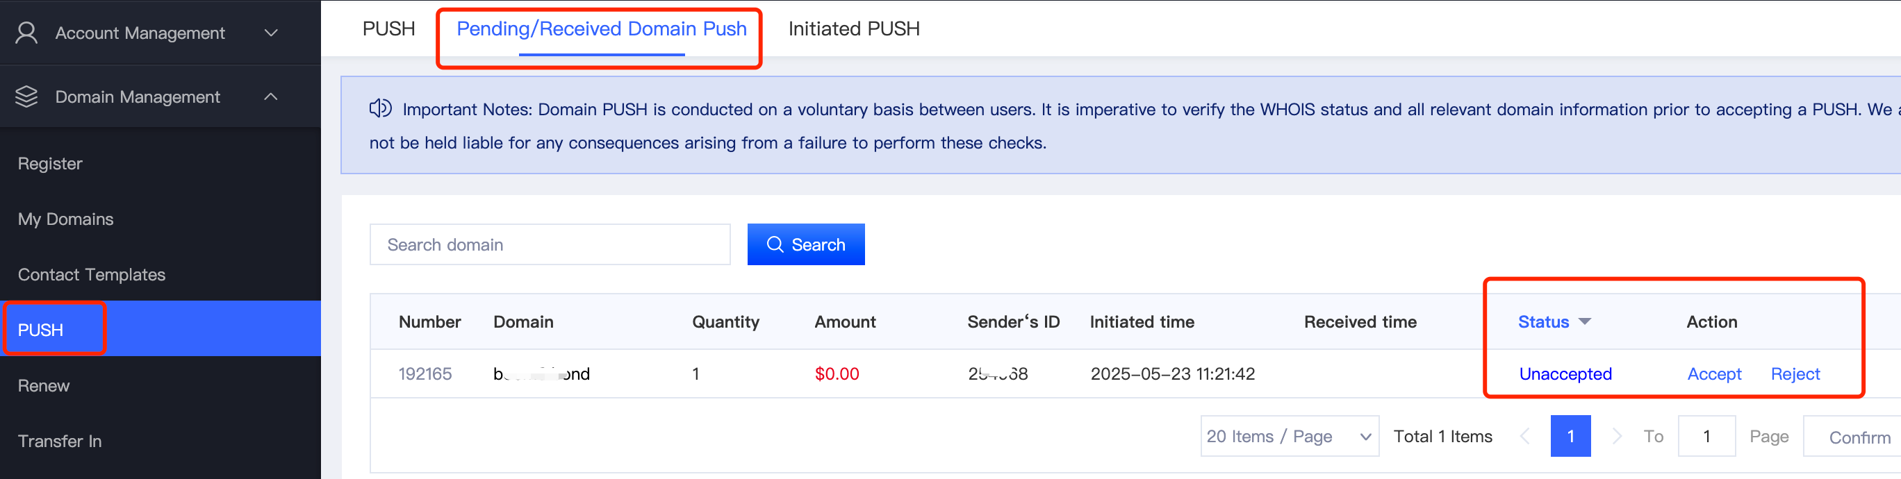
Task: Click the speaker icon in Important Notes
Action: pyautogui.click(x=380, y=109)
